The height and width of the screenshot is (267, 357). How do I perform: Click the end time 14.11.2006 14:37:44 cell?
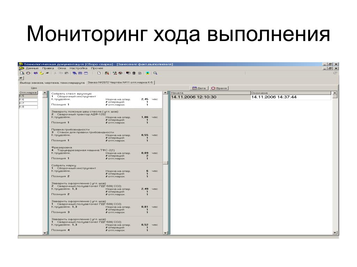click(291, 97)
